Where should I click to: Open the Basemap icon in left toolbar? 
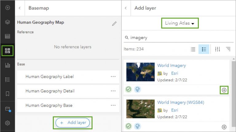8,51
